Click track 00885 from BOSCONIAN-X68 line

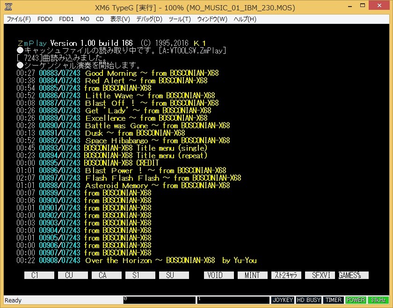point(84,88)
